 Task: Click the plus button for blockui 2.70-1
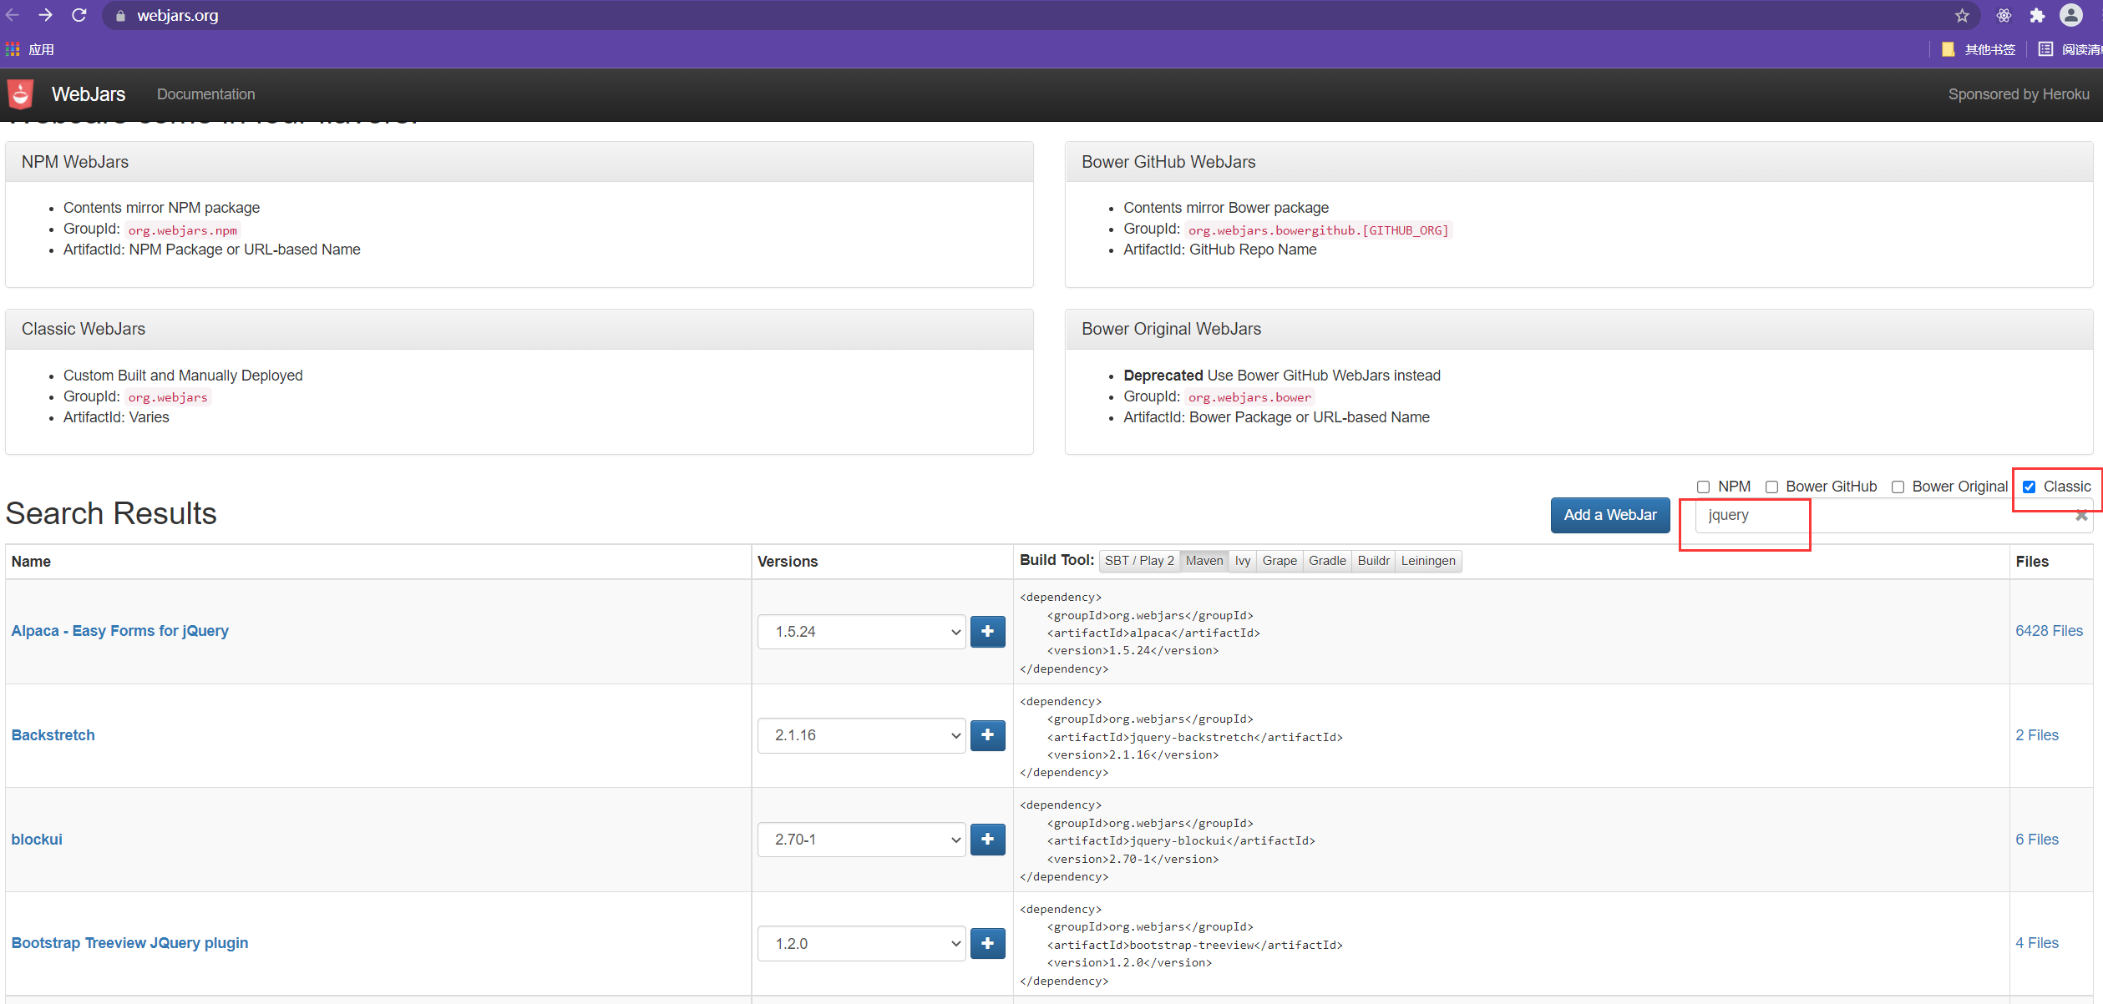tap(987, 840)
